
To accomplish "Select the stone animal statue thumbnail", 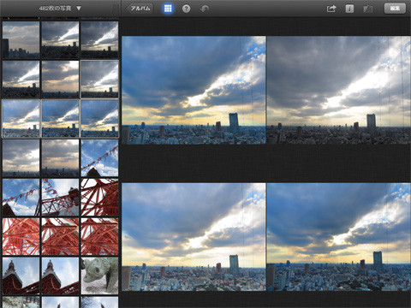I will pos(99,275).
